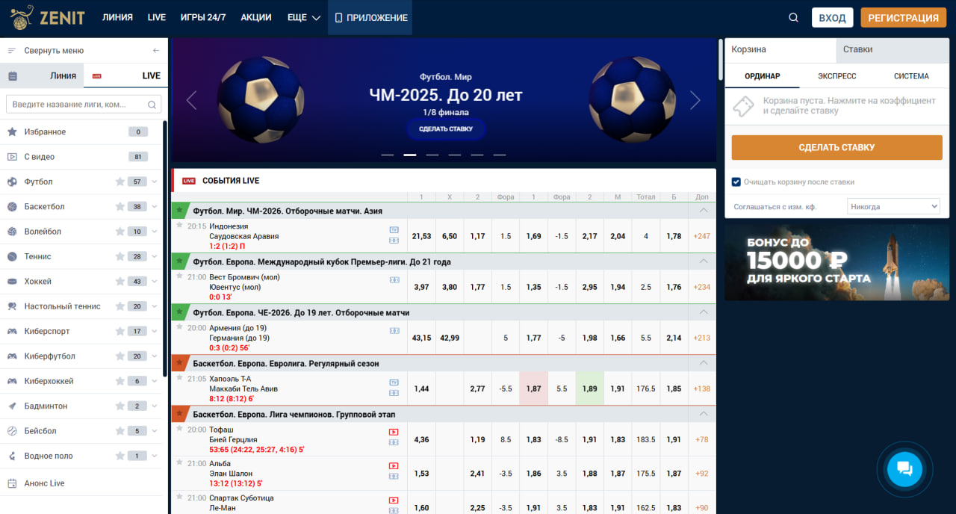956x514 pixels.
Task: Collapse the Лига чемпионов basketball section
Action: click(703, 414)
